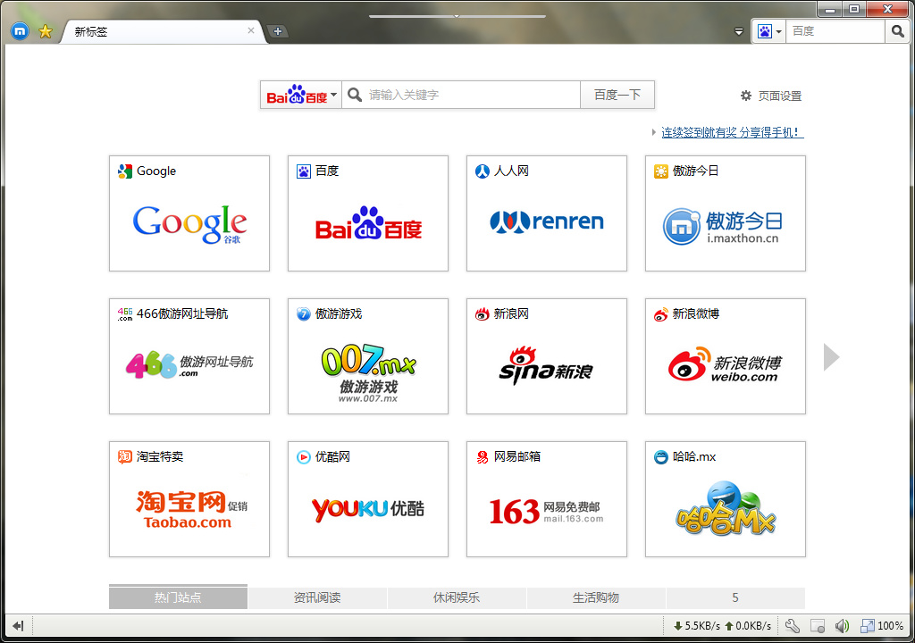Switch to 资讯阅读 tab

click(317, 597)
